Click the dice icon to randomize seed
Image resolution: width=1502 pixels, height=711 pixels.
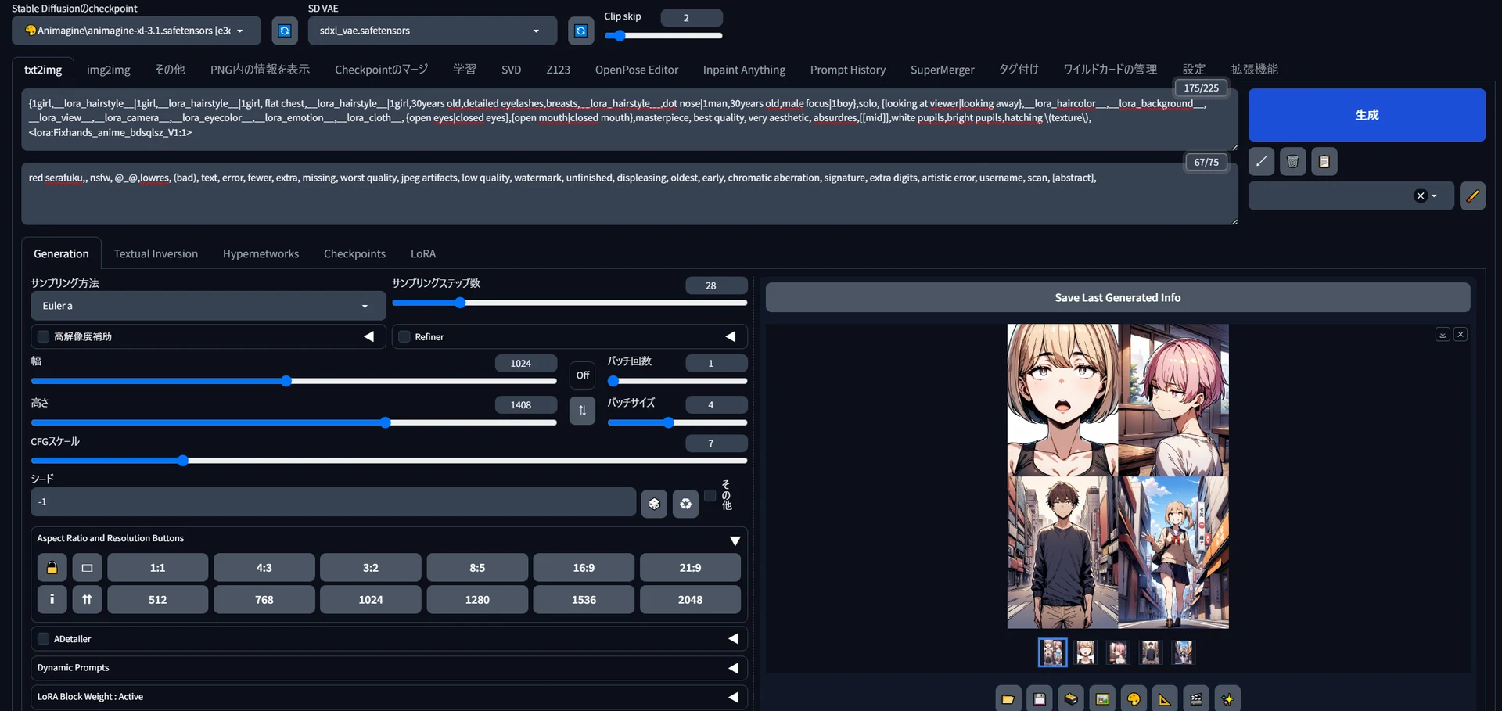(654, 504)
